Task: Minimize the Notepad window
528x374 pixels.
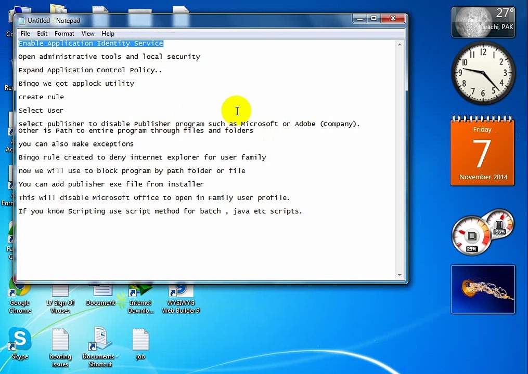Action: [x=359, y=19]
